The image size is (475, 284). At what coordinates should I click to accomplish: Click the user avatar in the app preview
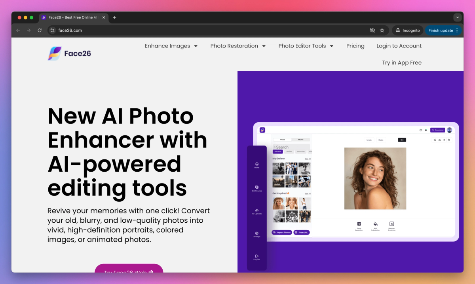tap(449, 130)
